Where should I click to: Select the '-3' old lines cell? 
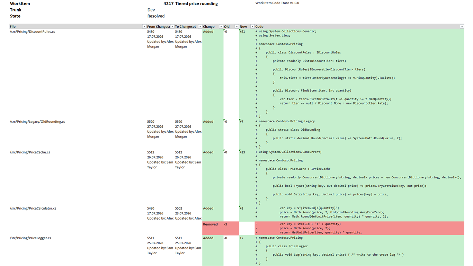[231, 228]
